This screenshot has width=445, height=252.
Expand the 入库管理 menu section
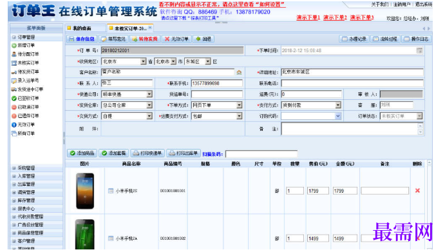coord(14,176)
